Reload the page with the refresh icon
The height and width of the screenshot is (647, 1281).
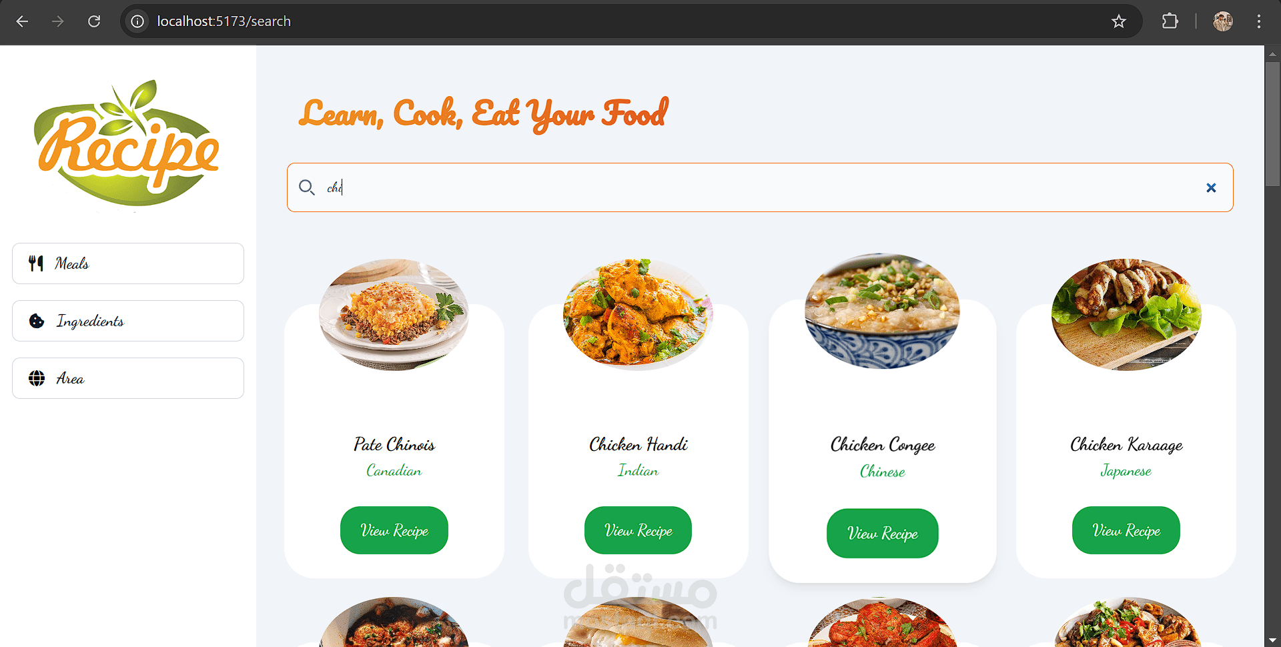coord(94,21)
